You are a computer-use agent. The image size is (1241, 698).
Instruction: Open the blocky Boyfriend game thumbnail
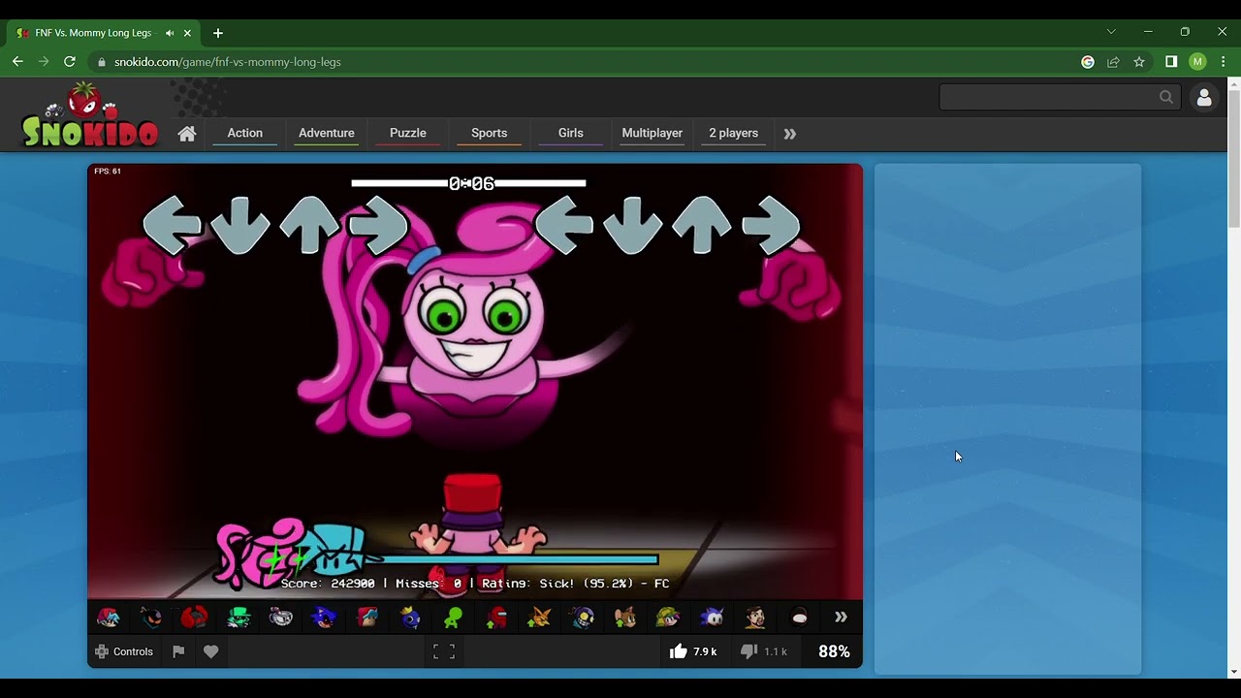click(x=367, y=617)
